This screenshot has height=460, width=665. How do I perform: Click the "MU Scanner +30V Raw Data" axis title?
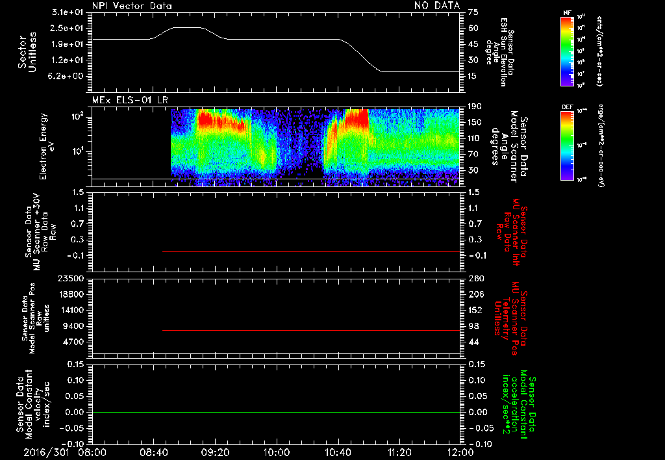point(40,232)
